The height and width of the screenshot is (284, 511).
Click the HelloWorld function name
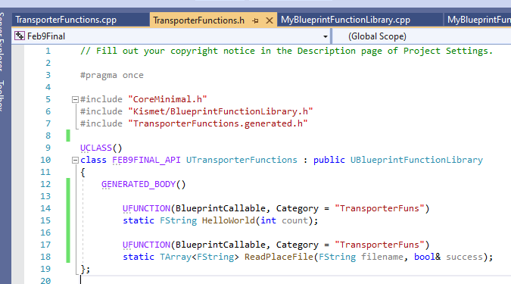pyautogui.click(x=228, y=220)
